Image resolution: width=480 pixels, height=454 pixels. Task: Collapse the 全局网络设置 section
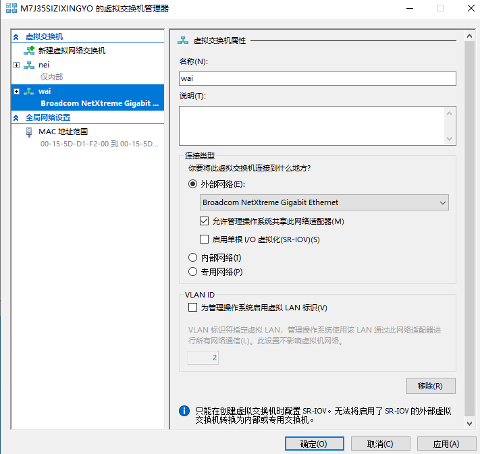click(x=17, y=117)
